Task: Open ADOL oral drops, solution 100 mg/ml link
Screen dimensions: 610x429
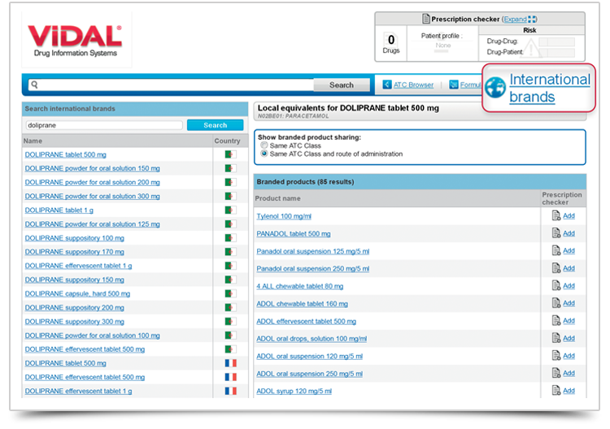Action: (312, 339)
